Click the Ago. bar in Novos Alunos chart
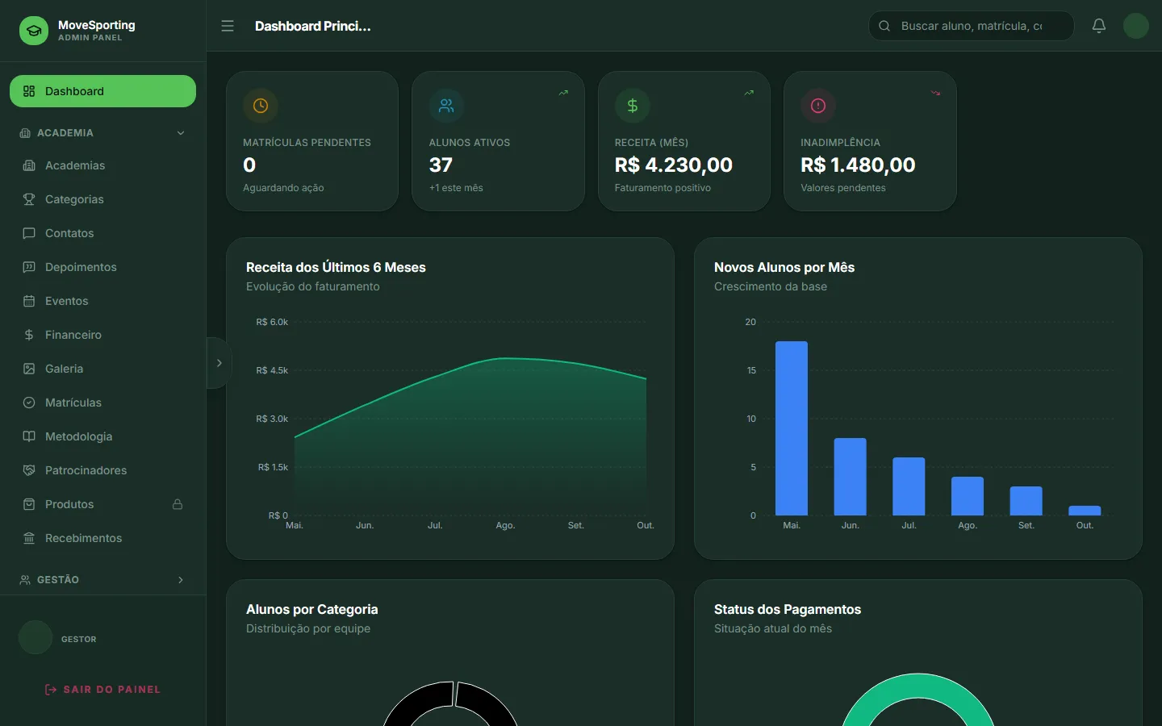1162x726 pixels. pos(968,496)
